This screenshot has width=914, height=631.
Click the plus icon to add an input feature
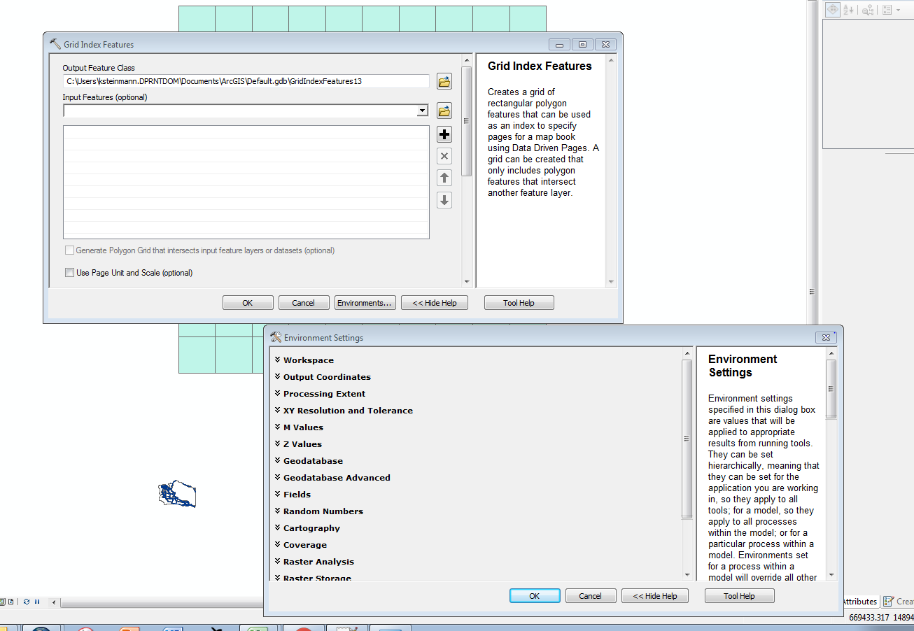pos(444,134)
